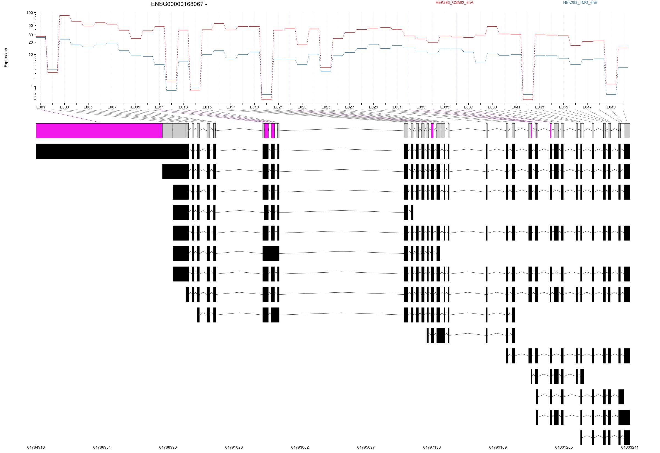Image resolution: width=660 pixels, height=453 pixels.
Task: Click exon bin label E017
Action: (x=231, y=107)
